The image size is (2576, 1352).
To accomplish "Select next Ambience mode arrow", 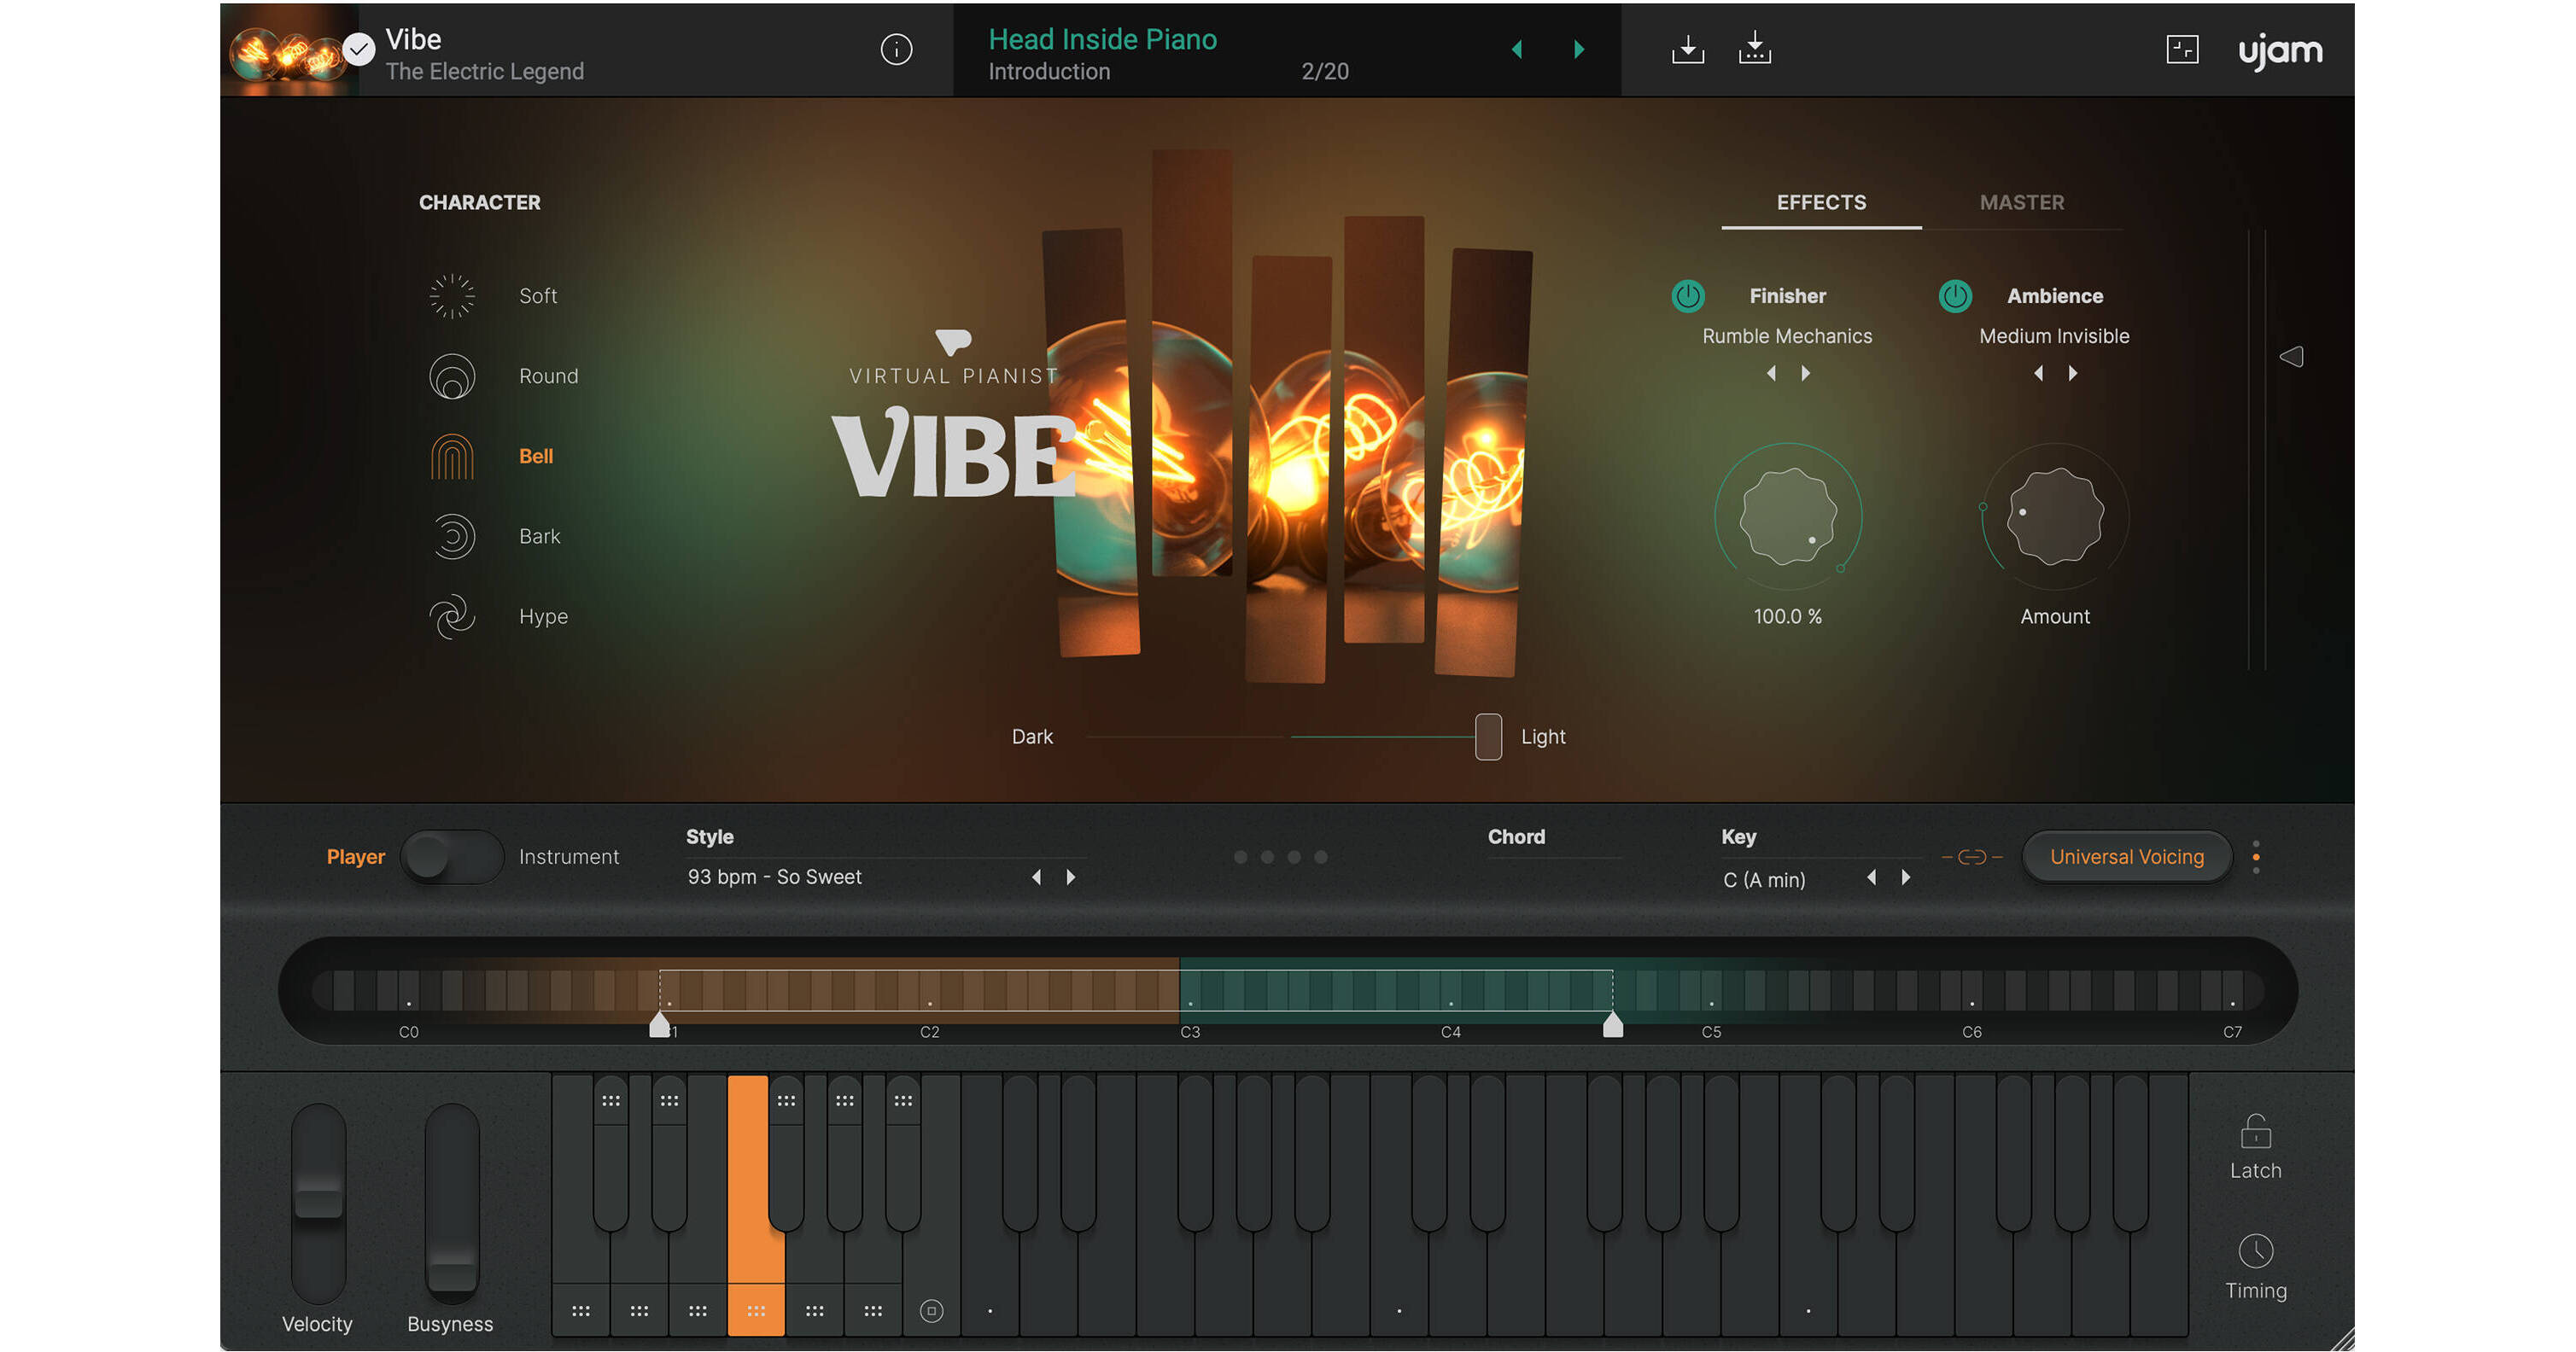I will click(2072, 373).
